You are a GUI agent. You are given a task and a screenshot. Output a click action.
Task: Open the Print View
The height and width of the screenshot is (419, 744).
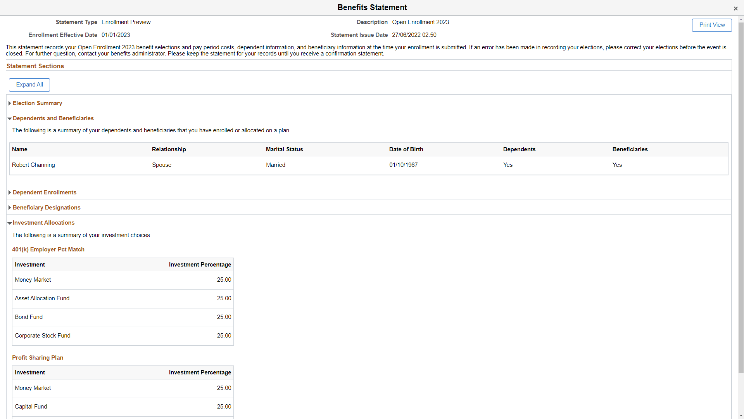[711, 25]
